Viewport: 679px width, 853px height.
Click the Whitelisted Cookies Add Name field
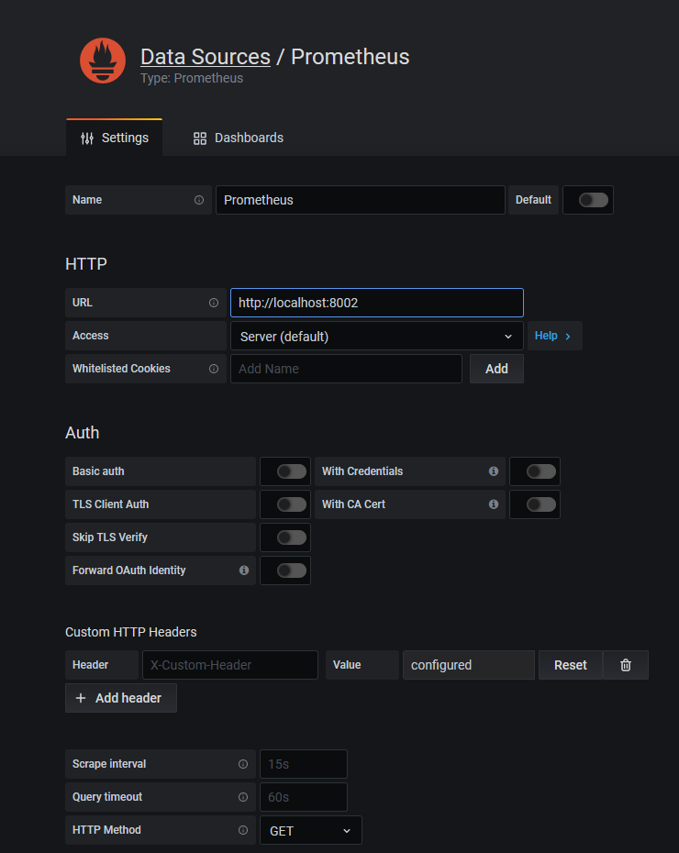[x=346, y=369]
